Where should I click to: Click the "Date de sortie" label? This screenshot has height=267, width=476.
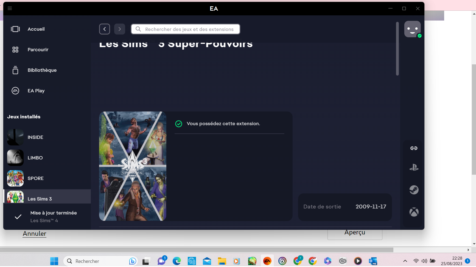322,207
